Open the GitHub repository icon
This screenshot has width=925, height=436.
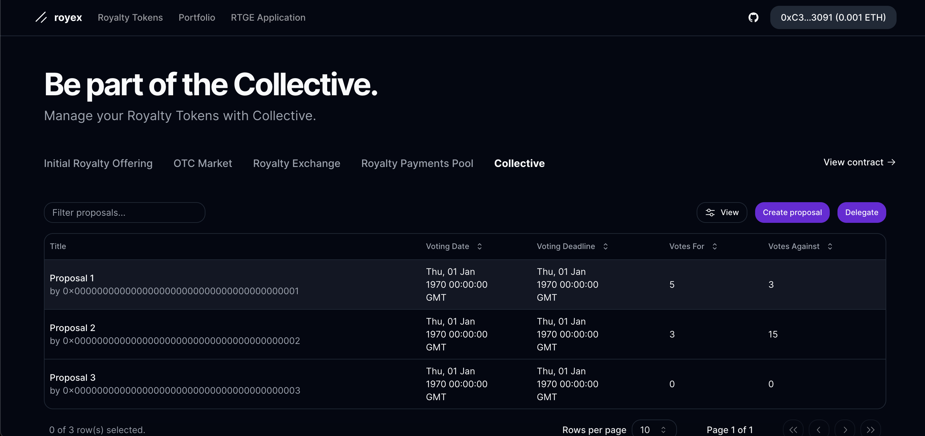click(x=753, y=17)
